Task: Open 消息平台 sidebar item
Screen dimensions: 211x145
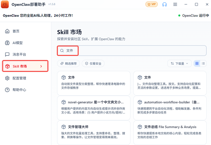Action: pyautogui.click(x=25, y=55)
